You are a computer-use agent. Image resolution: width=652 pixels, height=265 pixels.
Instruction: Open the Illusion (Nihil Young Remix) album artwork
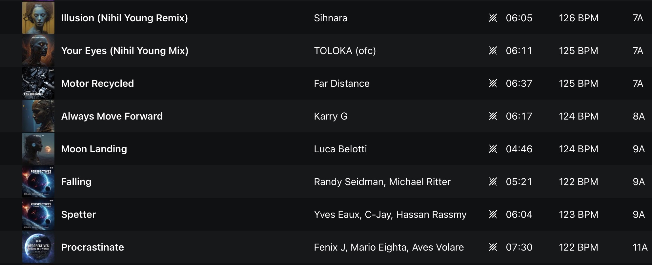(38, 18)
